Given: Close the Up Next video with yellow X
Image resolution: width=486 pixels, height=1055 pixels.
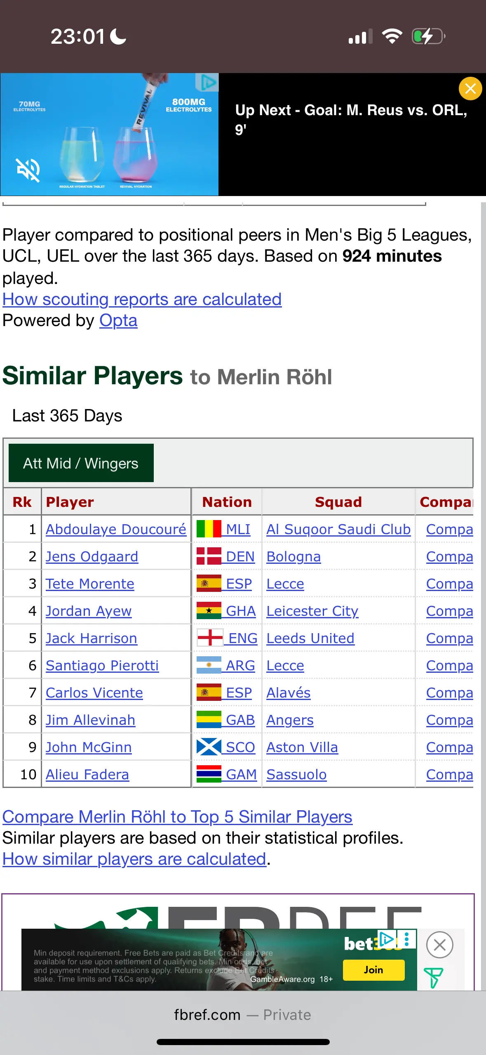Looking at the screenshot, I should (470, 89).
